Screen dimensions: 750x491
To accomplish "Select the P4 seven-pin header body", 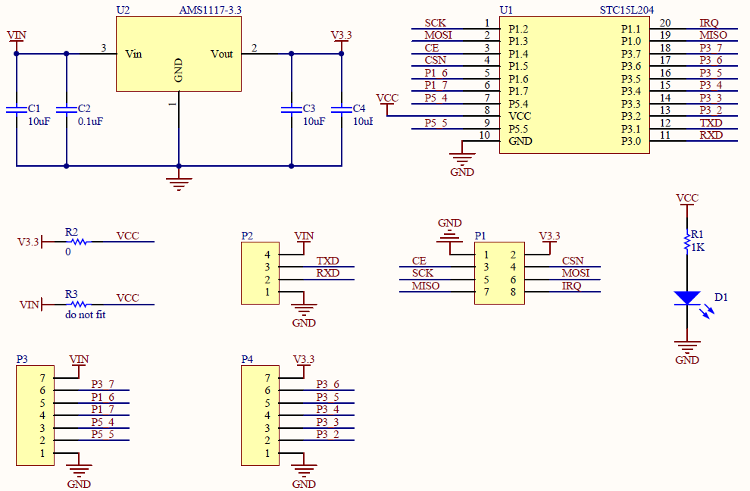I will (x=260, y=415).
